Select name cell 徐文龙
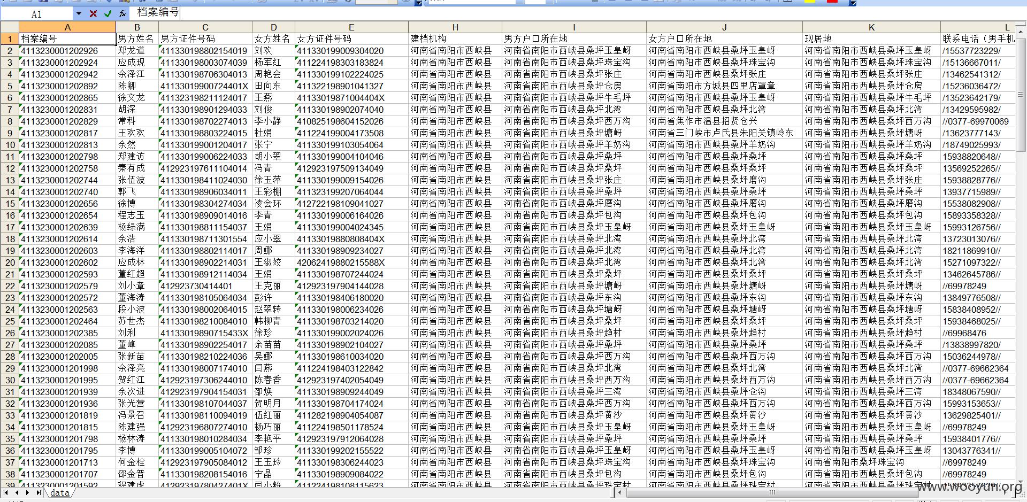This screenshot has height=502, width=1027. (137, 98)
